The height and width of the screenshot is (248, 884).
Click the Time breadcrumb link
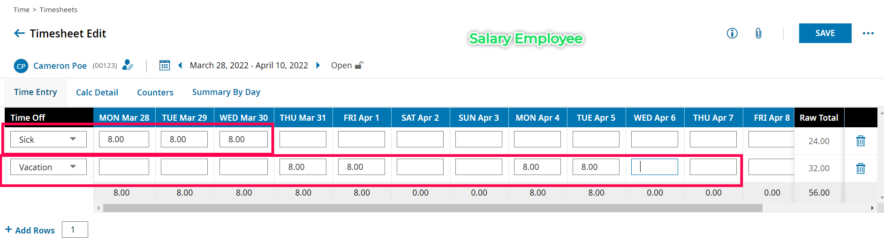coord(22,10)
